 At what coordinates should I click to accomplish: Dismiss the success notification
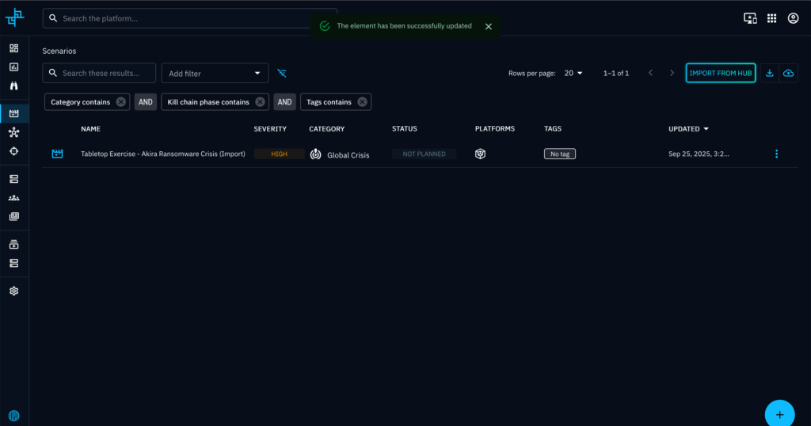tap(488, 26)
